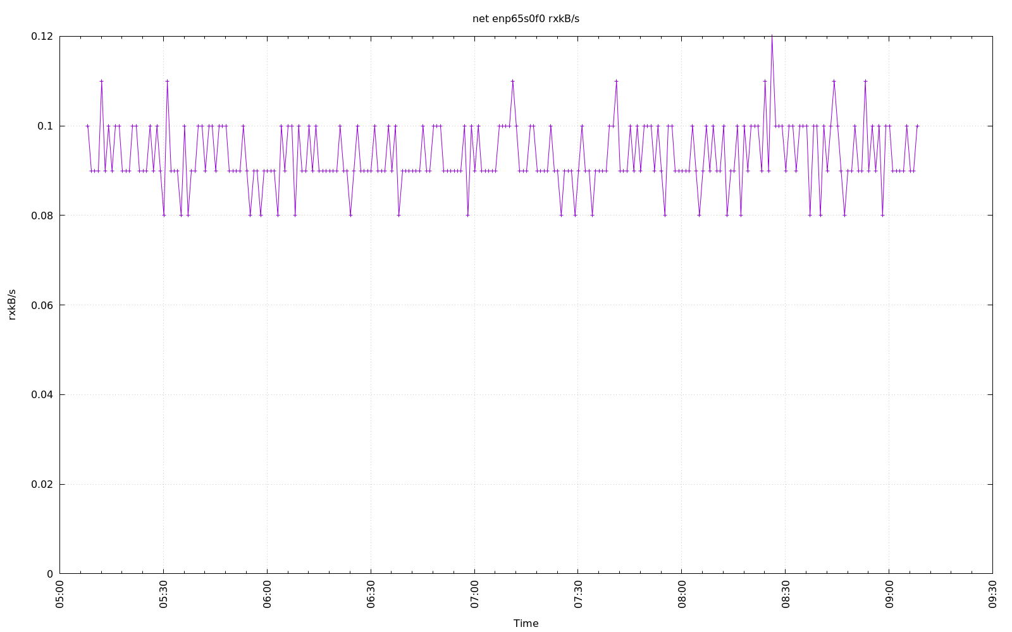Select the 05:30 x-axis tick label
1012x632 pixels.
[x=164, y=594]
